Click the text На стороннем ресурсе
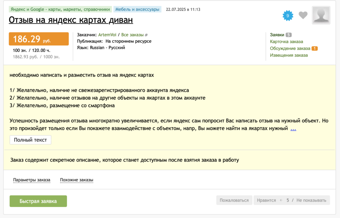 (x=128, y=41)
